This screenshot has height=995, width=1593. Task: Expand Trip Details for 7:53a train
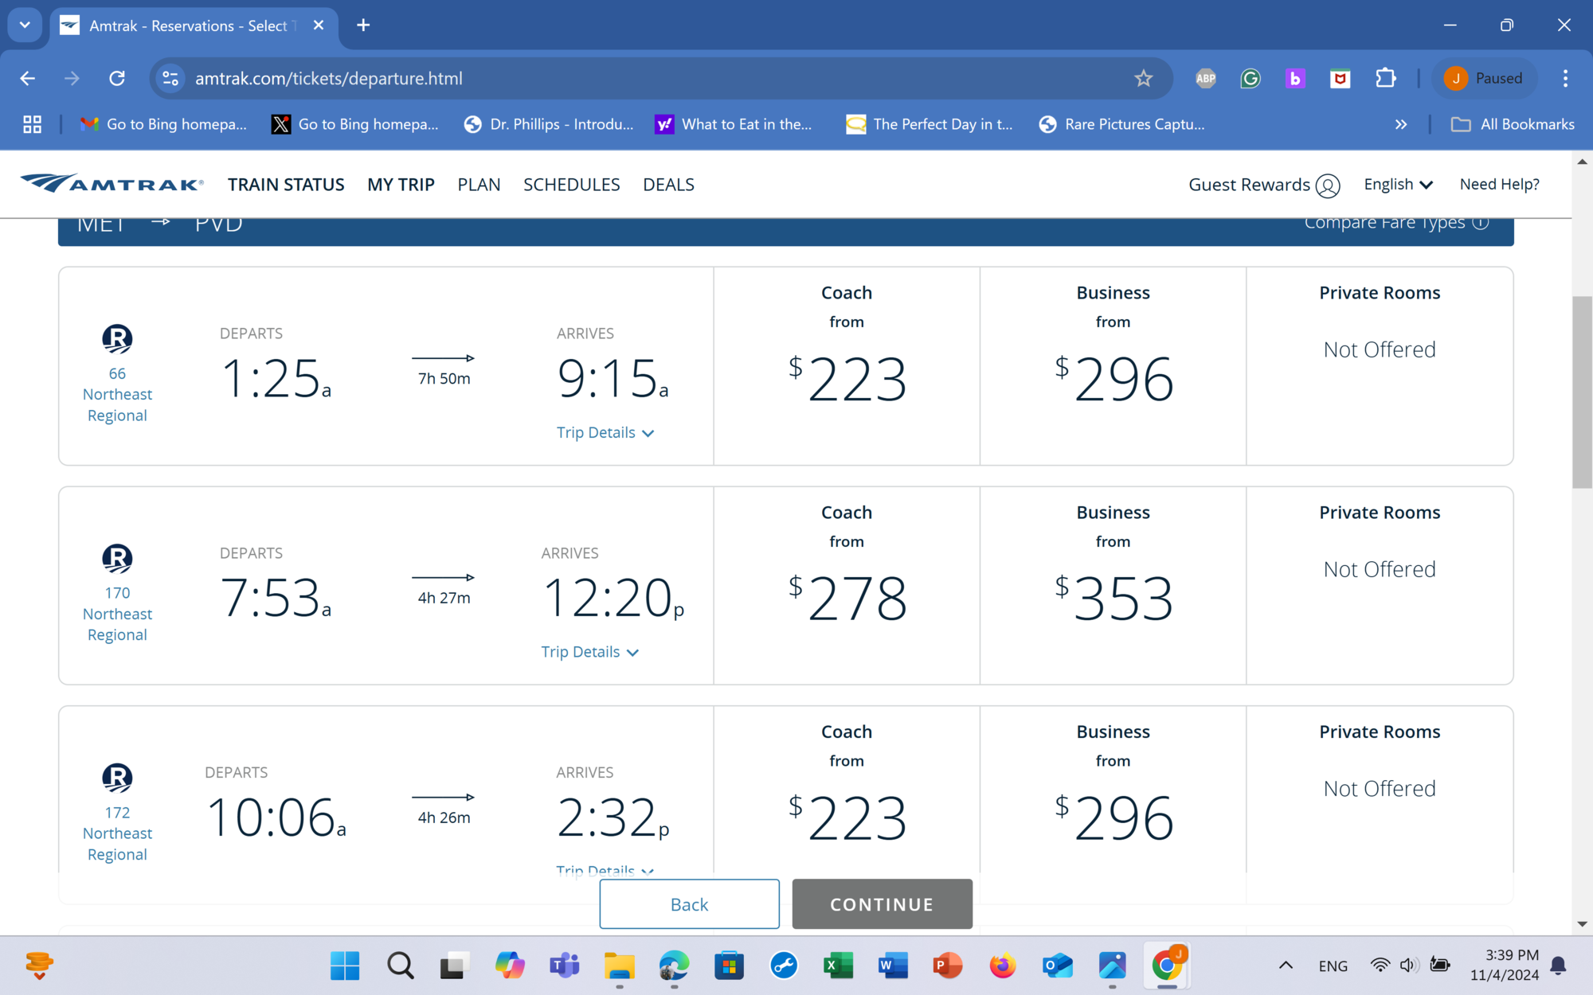click(589, 652)
